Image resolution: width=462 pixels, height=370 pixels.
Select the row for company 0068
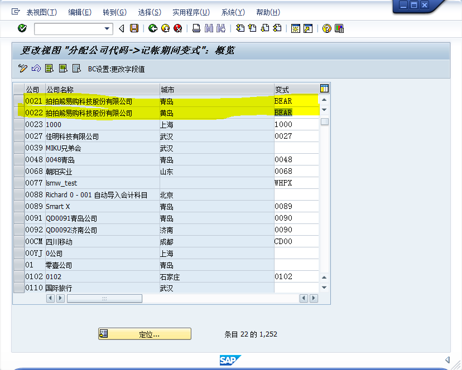[x=19, y=171]
